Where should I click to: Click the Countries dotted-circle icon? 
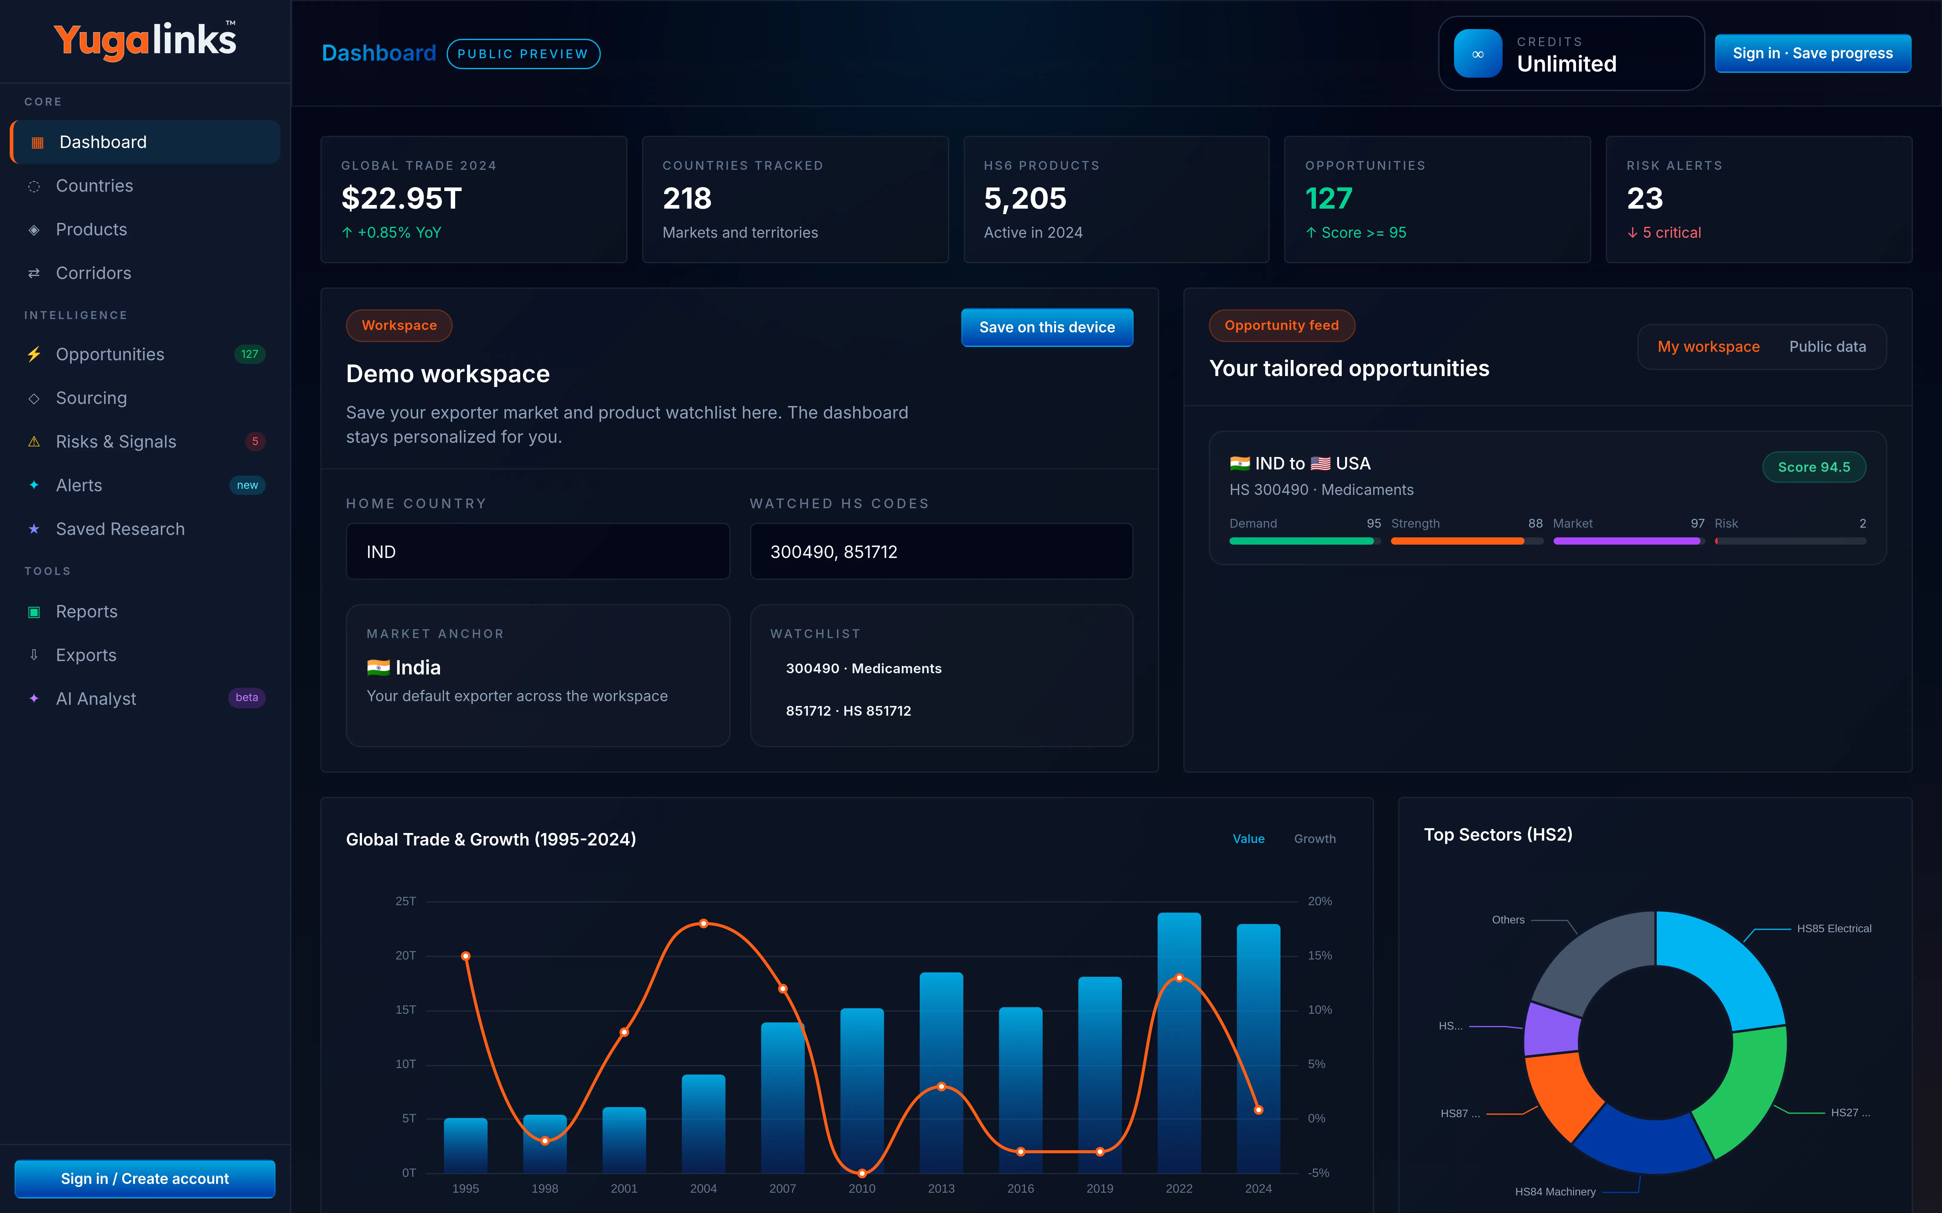34,186
